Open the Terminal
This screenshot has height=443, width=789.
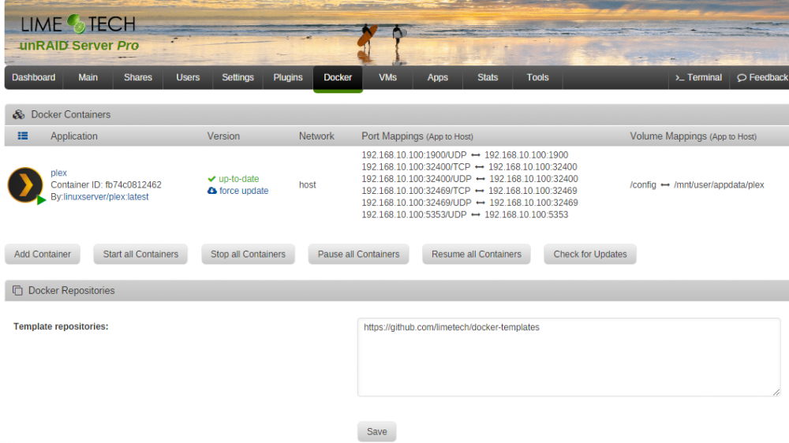699,77
